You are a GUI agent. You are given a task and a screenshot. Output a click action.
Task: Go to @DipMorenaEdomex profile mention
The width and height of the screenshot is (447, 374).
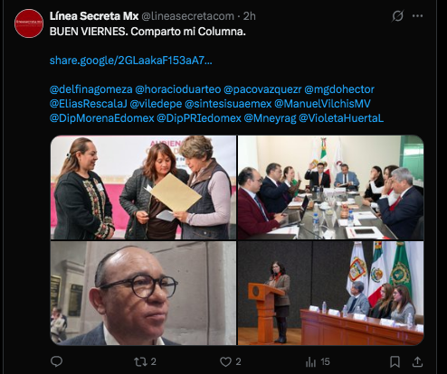coord(101,118)
